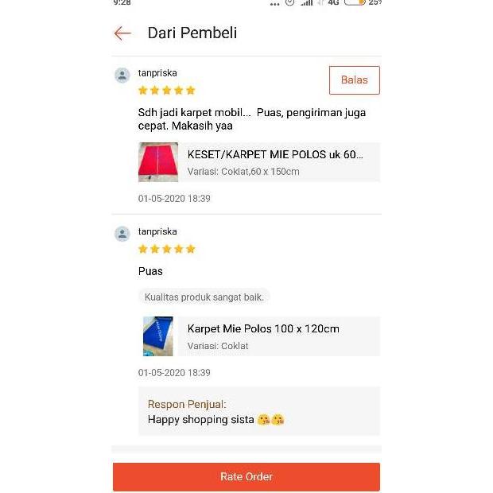Screen dimensions: 493x493
Task: Tap the alarm clock status icon
Action: pyautogui.click(x=289, y=2)
